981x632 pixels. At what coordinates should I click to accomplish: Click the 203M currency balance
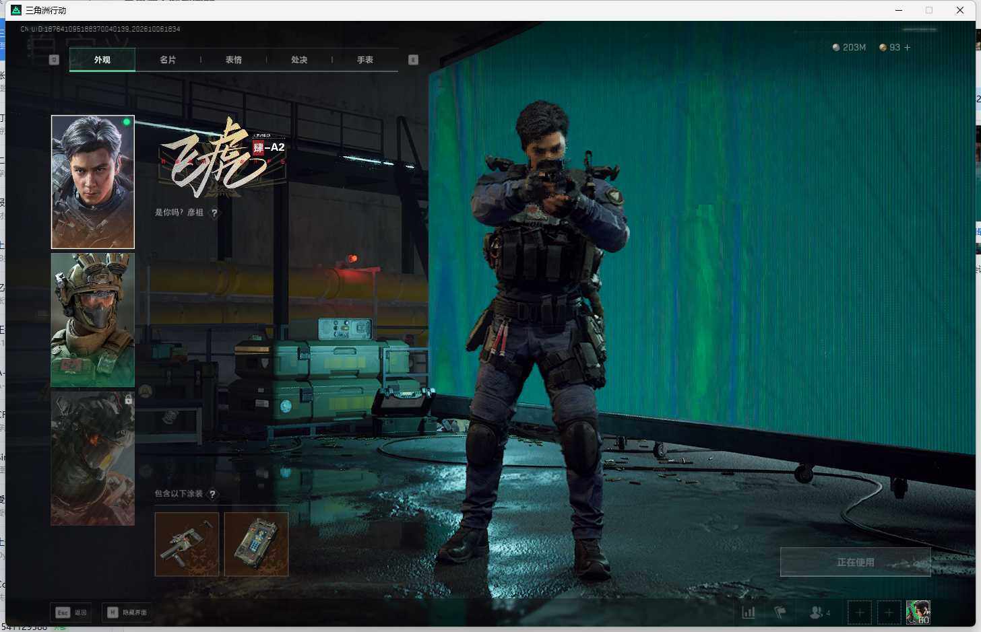pyautogui.click(x=850, y=48)
